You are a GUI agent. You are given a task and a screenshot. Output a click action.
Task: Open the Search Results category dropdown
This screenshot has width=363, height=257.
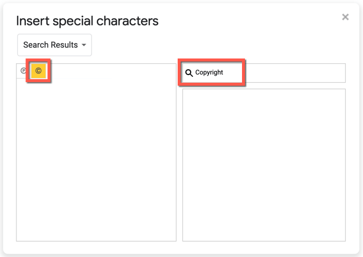(54, 45)
